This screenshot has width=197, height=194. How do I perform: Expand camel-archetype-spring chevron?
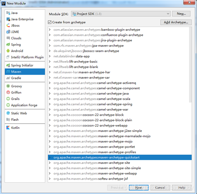pos(50,104)
